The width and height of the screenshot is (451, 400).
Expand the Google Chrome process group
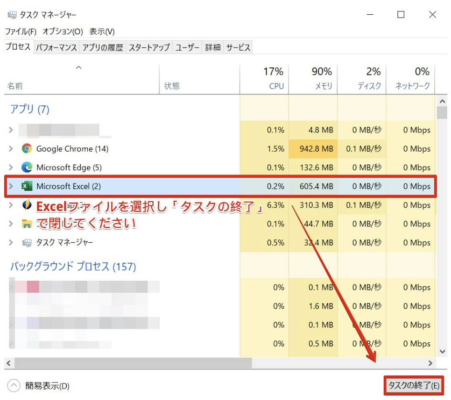pyautogui.click(x=11, y=149)
